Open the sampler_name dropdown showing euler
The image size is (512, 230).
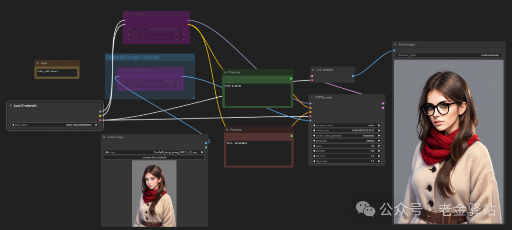pyautogui.click(x=346, y=125)
